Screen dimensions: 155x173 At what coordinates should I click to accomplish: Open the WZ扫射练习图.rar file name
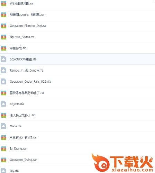pos(22,3)
